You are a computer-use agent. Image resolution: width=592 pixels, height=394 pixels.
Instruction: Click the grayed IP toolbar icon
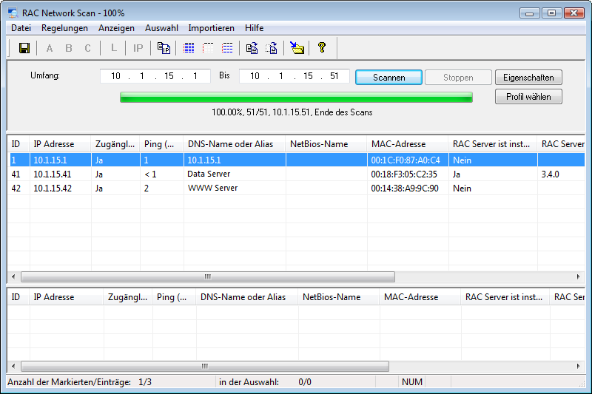[x=138, y=48]
